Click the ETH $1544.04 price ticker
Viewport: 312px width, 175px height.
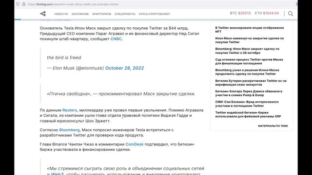(267, 13)
